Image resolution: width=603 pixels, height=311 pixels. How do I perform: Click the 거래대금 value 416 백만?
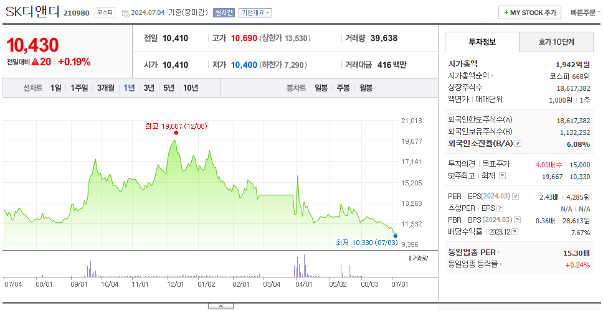(x=392, y=65)
